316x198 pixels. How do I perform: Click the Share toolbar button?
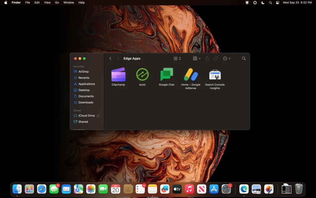point(207,58)
